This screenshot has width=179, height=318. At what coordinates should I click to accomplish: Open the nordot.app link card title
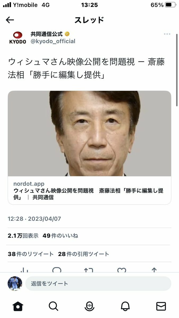[x=88, y=194]
